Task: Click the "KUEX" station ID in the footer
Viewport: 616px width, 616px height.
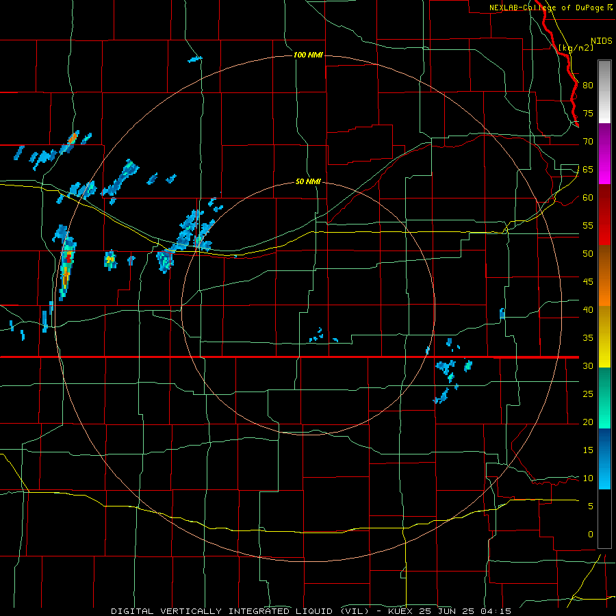Action: click(x=401, y=611)
